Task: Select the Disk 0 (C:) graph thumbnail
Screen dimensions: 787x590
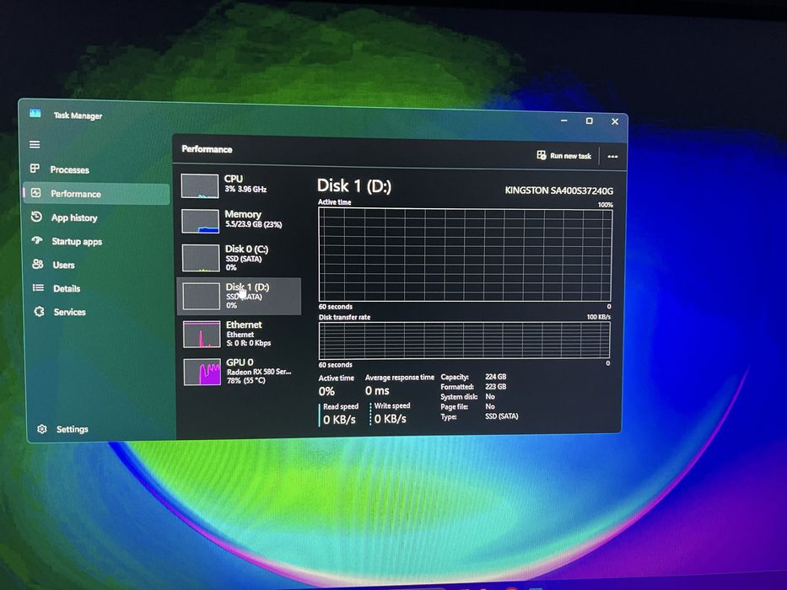Action: (201, 258)
